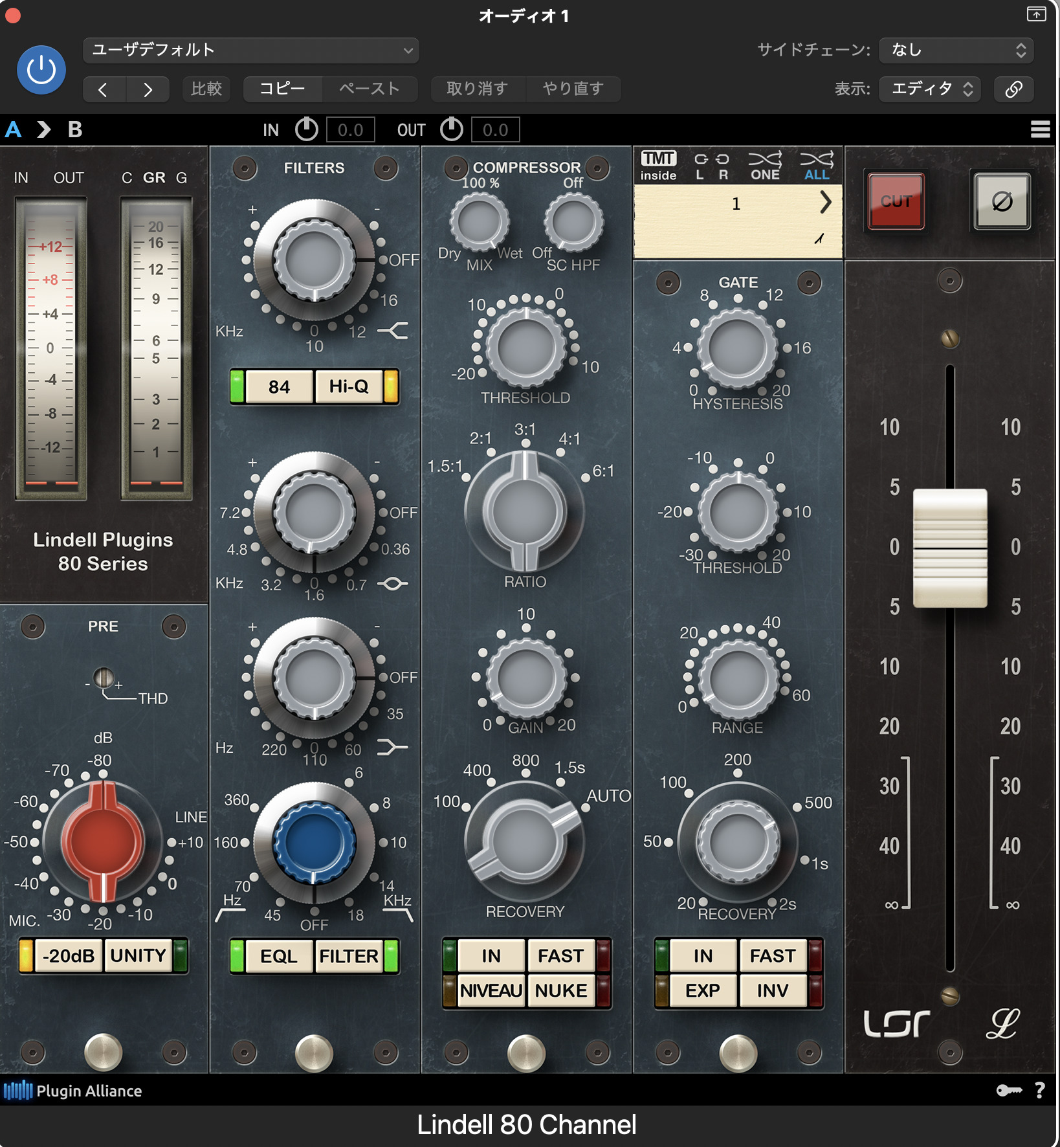Toggle the -20dB pad button
This screenshot has width=1060, height=1147.
[68, 955]
